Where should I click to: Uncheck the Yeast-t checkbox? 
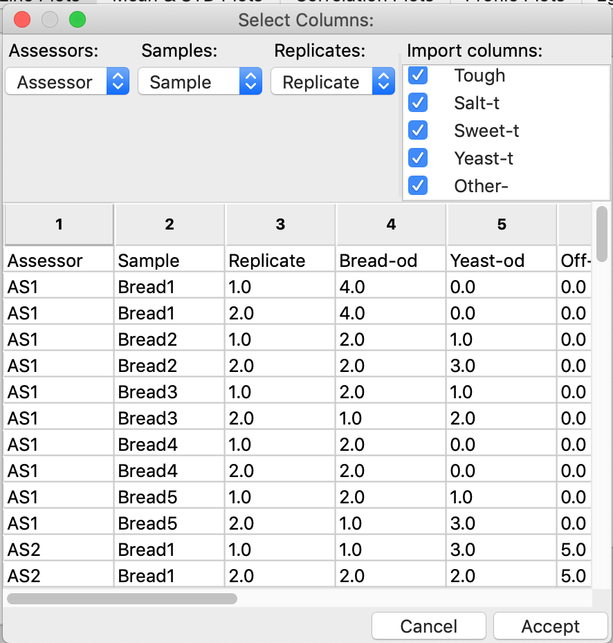(418, 158)
